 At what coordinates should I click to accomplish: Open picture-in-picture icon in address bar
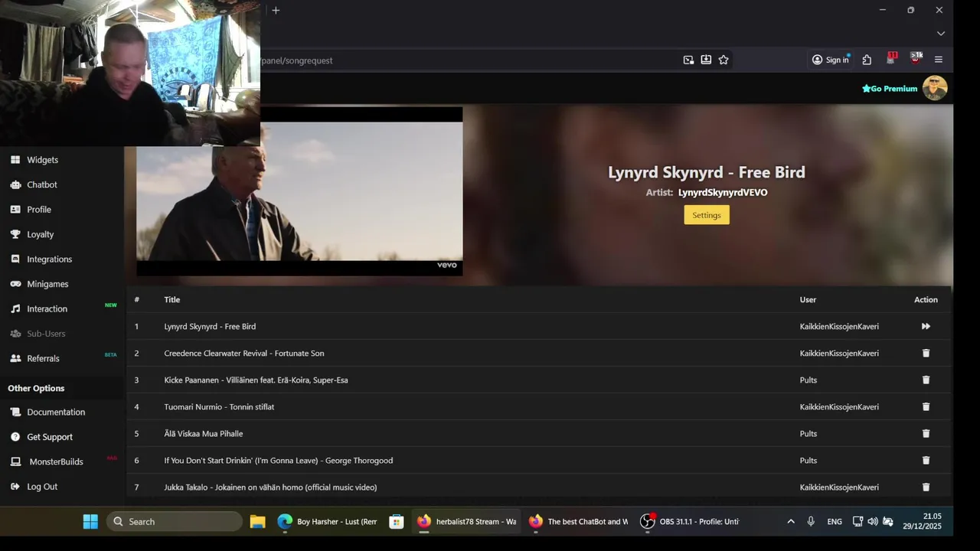point(688,60)
